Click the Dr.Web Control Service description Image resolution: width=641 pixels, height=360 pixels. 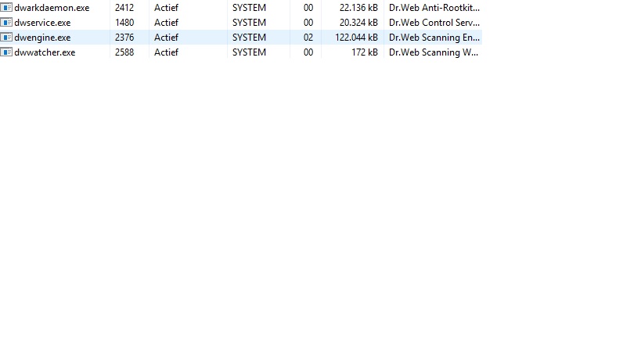(434, 23)
